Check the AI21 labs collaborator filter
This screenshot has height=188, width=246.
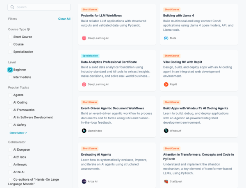(10, 157)
